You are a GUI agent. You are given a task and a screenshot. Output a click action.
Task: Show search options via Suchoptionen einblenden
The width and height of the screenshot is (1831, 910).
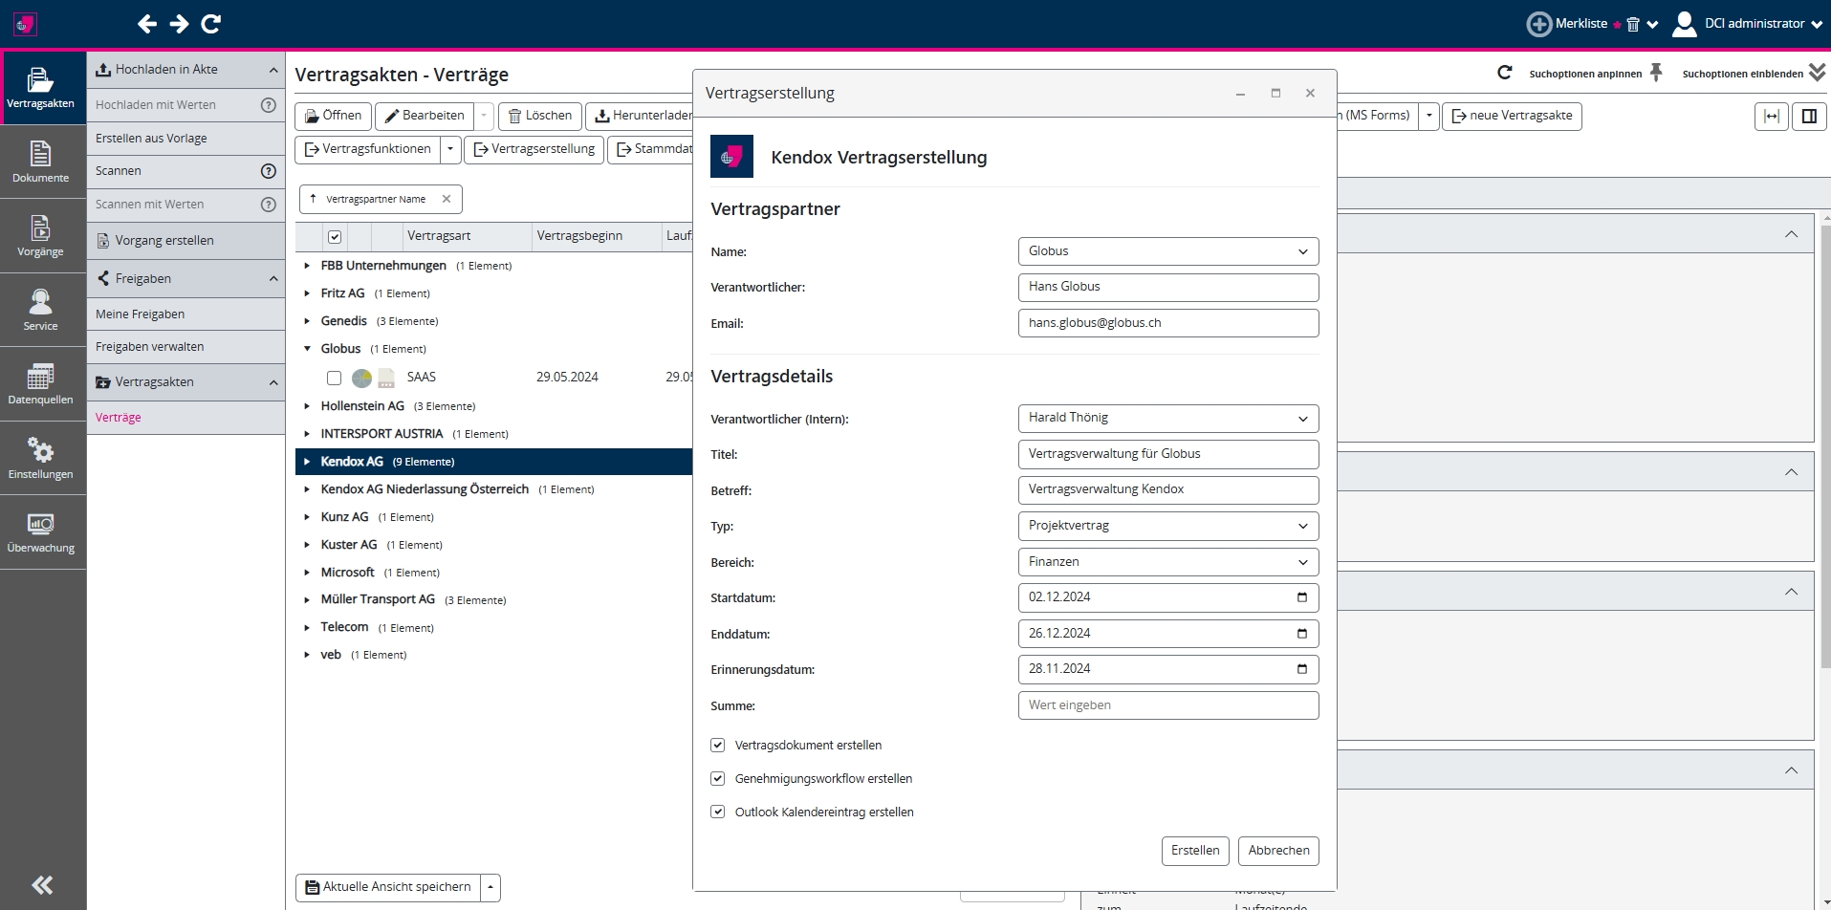click(x=1754, y=74)
